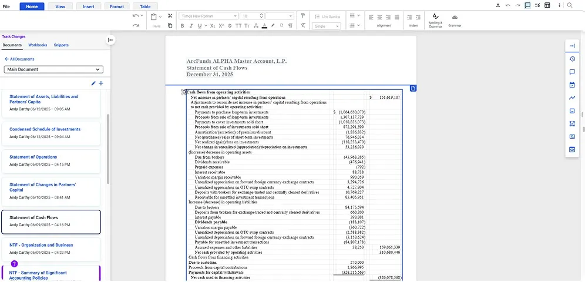
Task: Open the table layout icon in top bar
Action: 547,5
